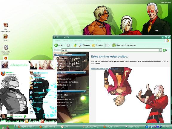This screenshot has height=129, width=172.
Task: Click the Mostrar el contenido de esta carpeta link
Action: pos(105,69)
